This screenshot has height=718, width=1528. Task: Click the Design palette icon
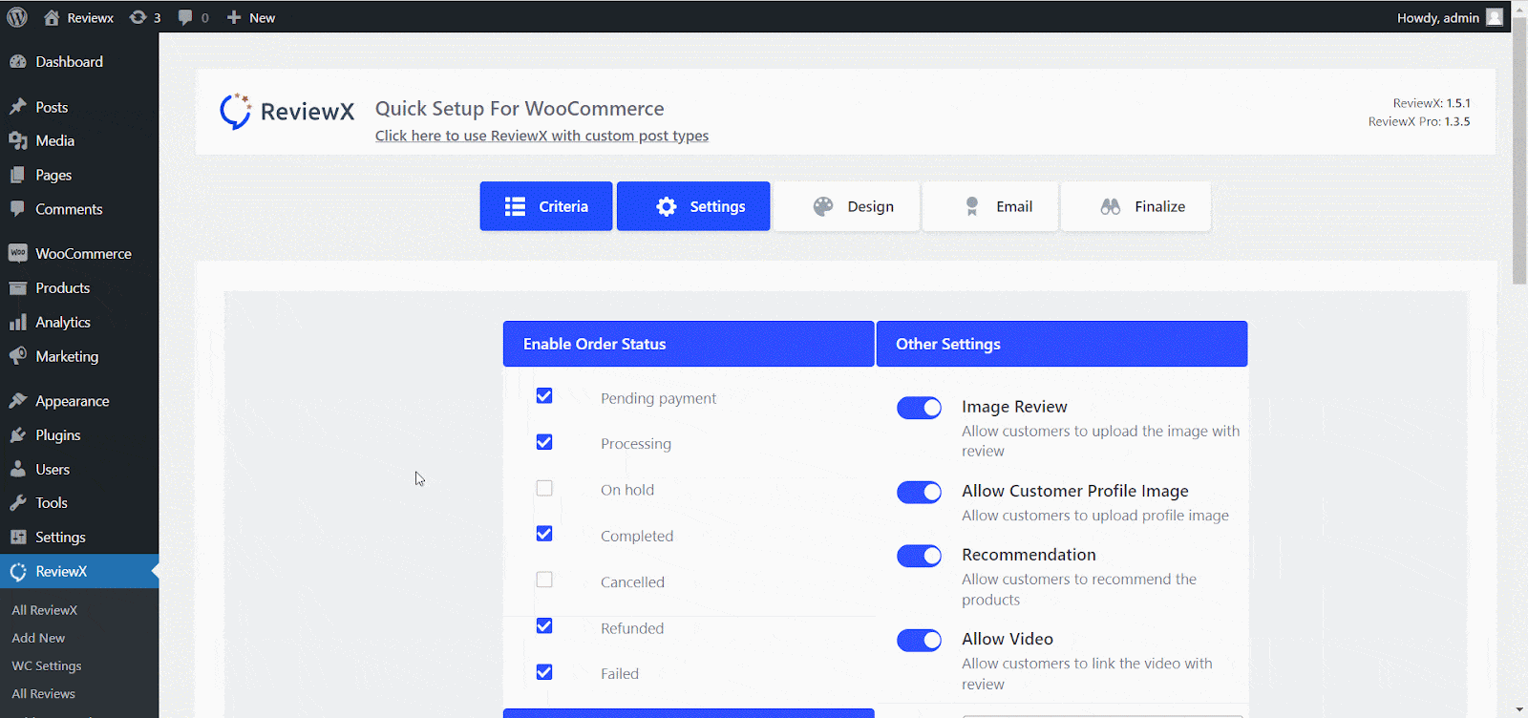[x=823, y=206]
